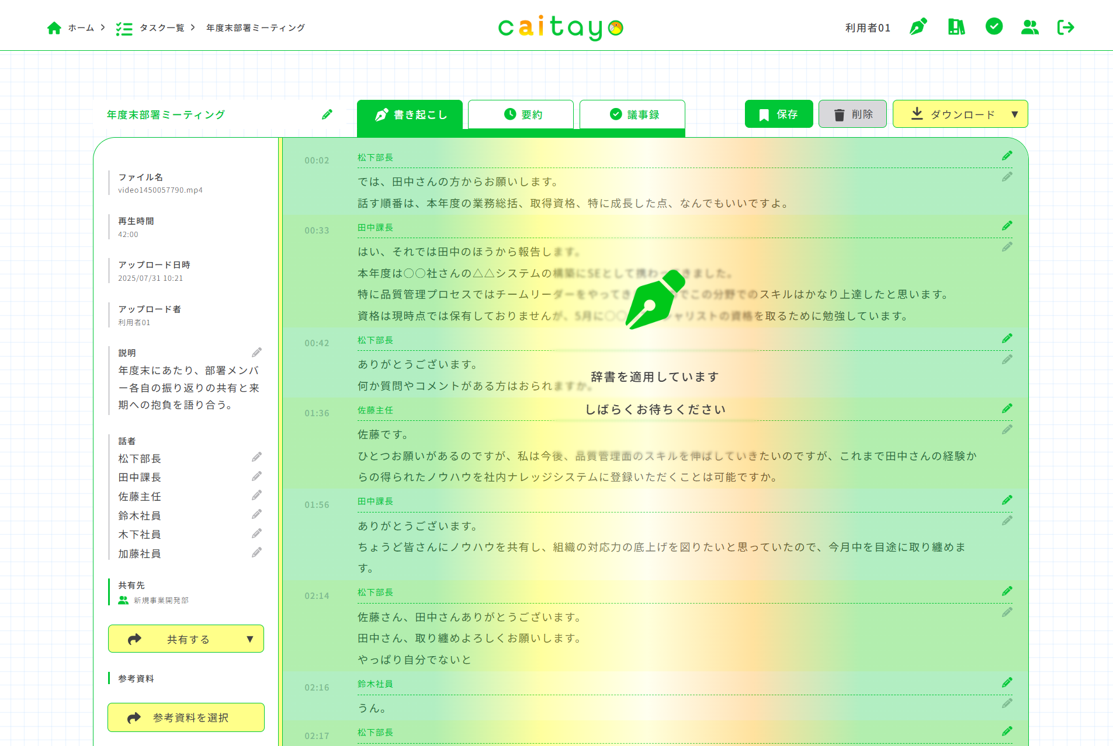Viewport: 1113px width, 746px height.
Task: Rename speaker 加藤社員 via pencil icon
Action: 256,552
